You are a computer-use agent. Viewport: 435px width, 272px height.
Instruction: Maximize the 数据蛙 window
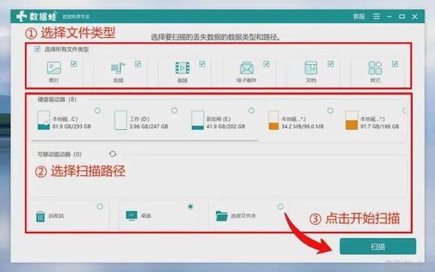click(402, 17)
